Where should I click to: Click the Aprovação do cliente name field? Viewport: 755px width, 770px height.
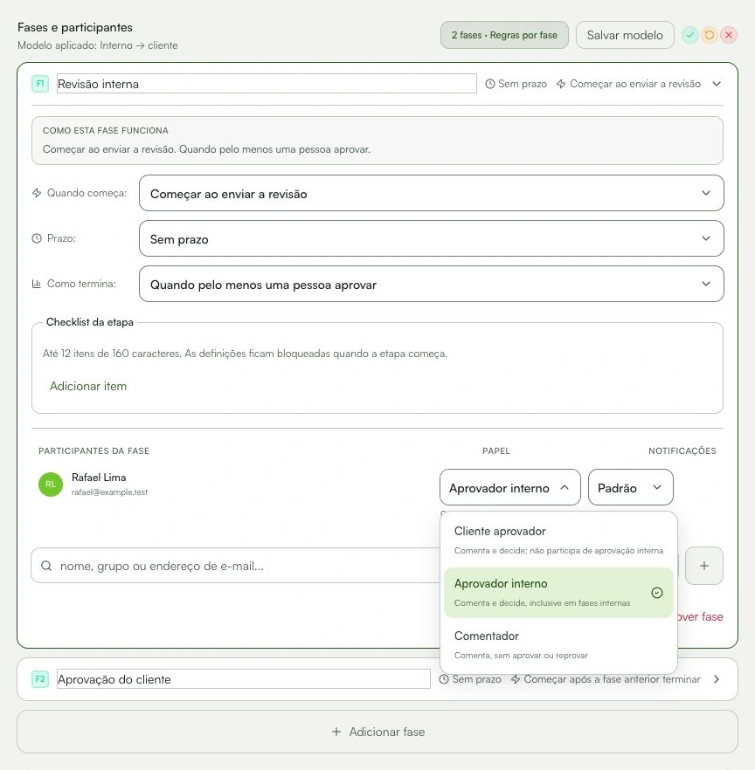tap(243, 679)
